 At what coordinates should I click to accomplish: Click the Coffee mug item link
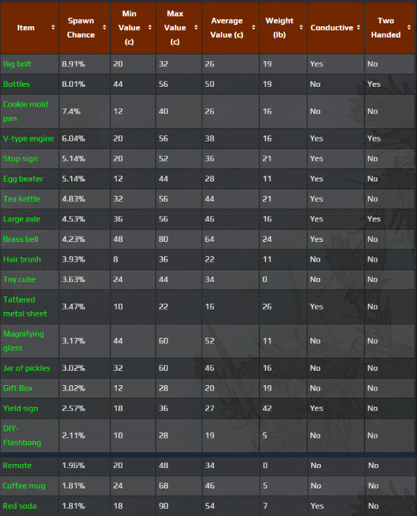24,486
